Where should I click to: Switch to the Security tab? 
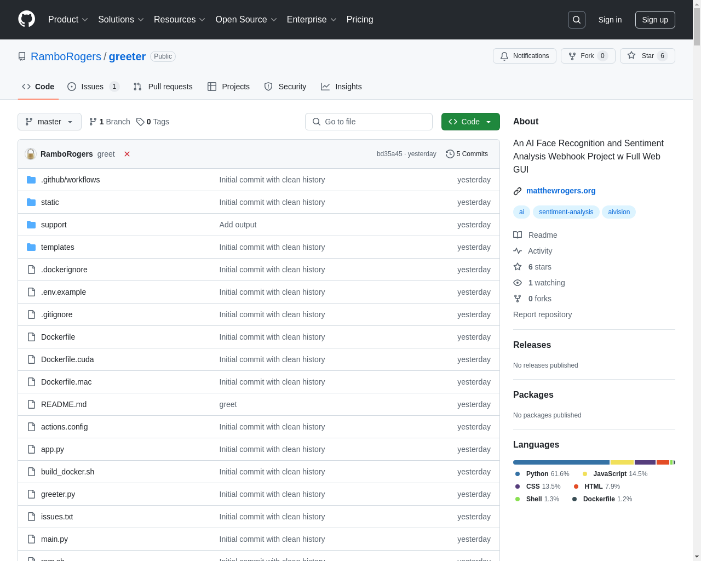pyautogui.click(x=285, y=87)
